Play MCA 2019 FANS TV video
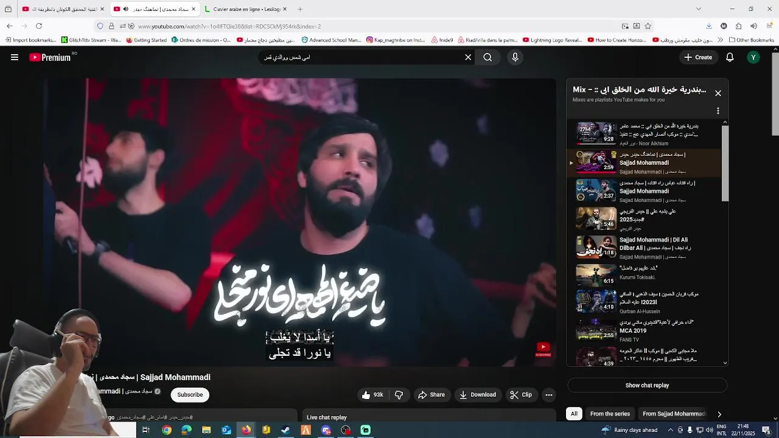Screen dimensions: 779x438 pyautogui.click(x=645, y=330)
